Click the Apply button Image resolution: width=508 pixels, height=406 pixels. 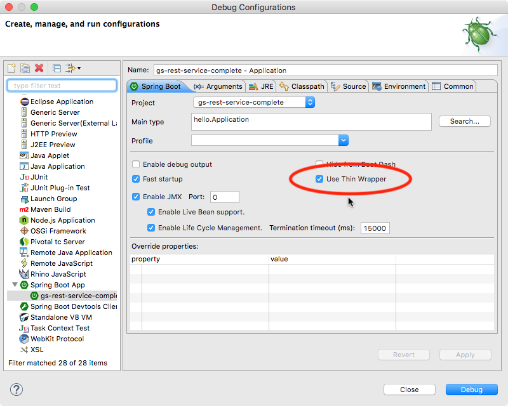[465, 355]
